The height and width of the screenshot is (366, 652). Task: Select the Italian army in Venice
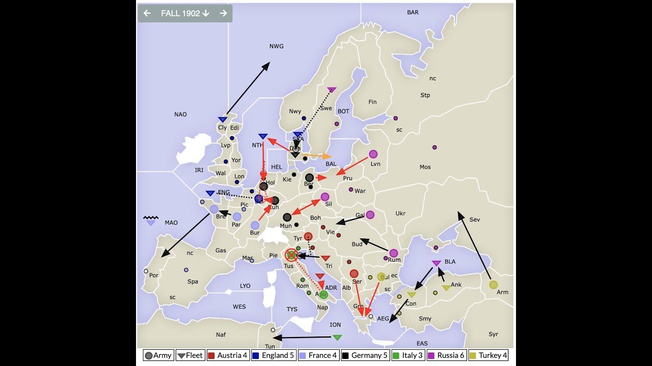point(291,255)
